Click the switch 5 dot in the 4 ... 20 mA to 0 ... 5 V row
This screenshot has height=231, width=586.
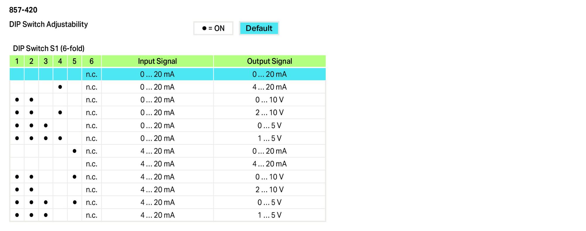click(75, 202)
